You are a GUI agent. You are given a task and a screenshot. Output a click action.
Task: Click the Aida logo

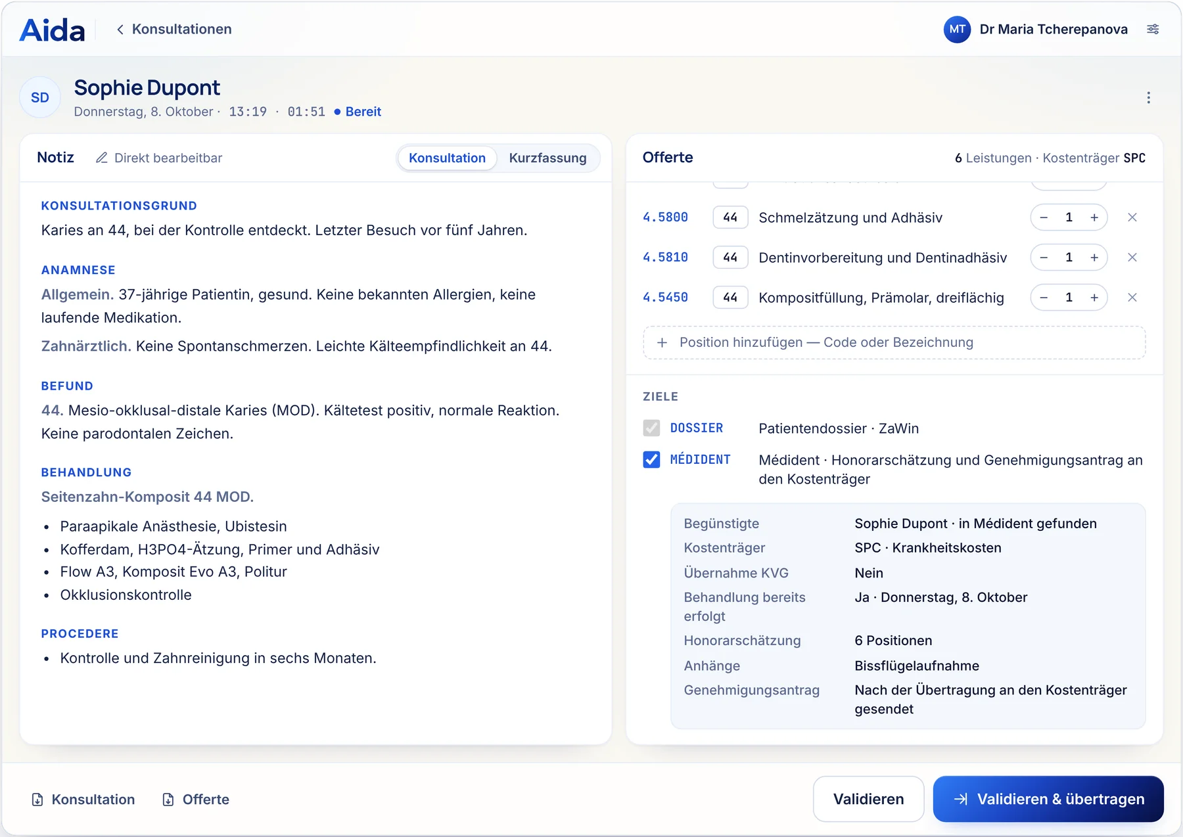click(53, 30)
